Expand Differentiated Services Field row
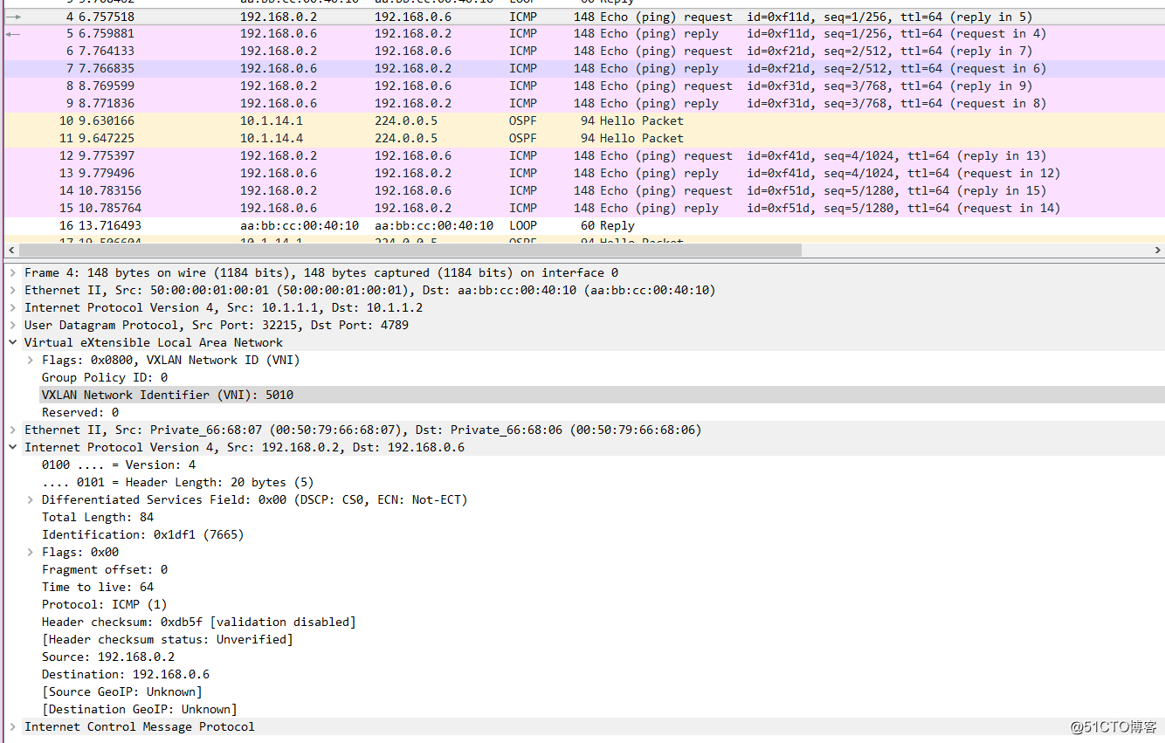This screenshot has height=743, width=1165. point(31,499)
